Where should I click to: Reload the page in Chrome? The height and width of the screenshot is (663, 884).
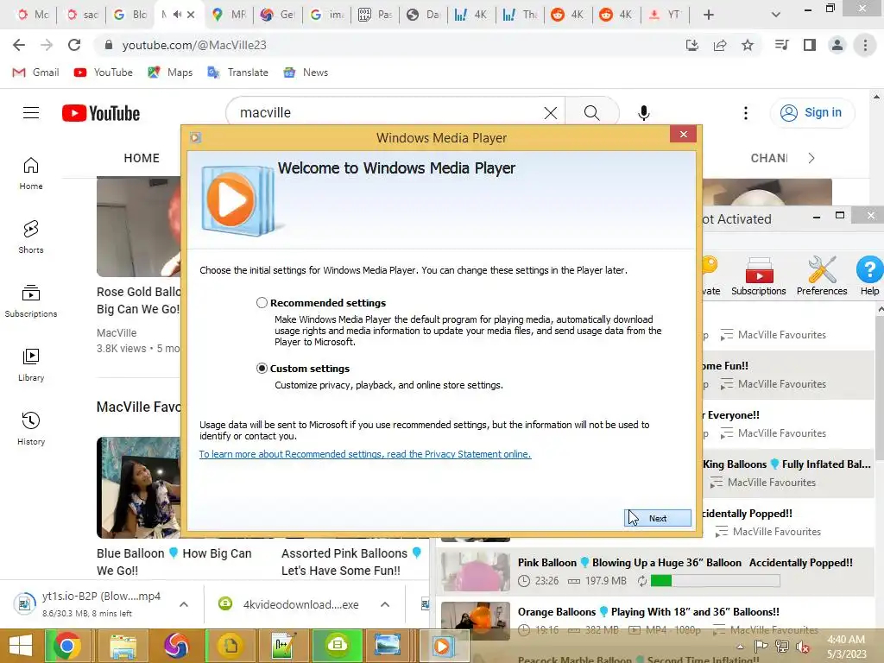tap(74, 45)
